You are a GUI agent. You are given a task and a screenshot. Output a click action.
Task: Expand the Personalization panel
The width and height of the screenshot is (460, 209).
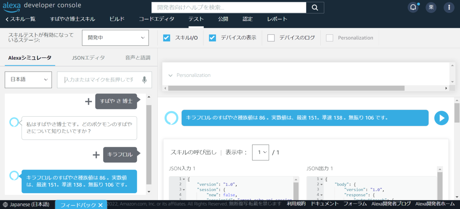click(x=171, y=75)
